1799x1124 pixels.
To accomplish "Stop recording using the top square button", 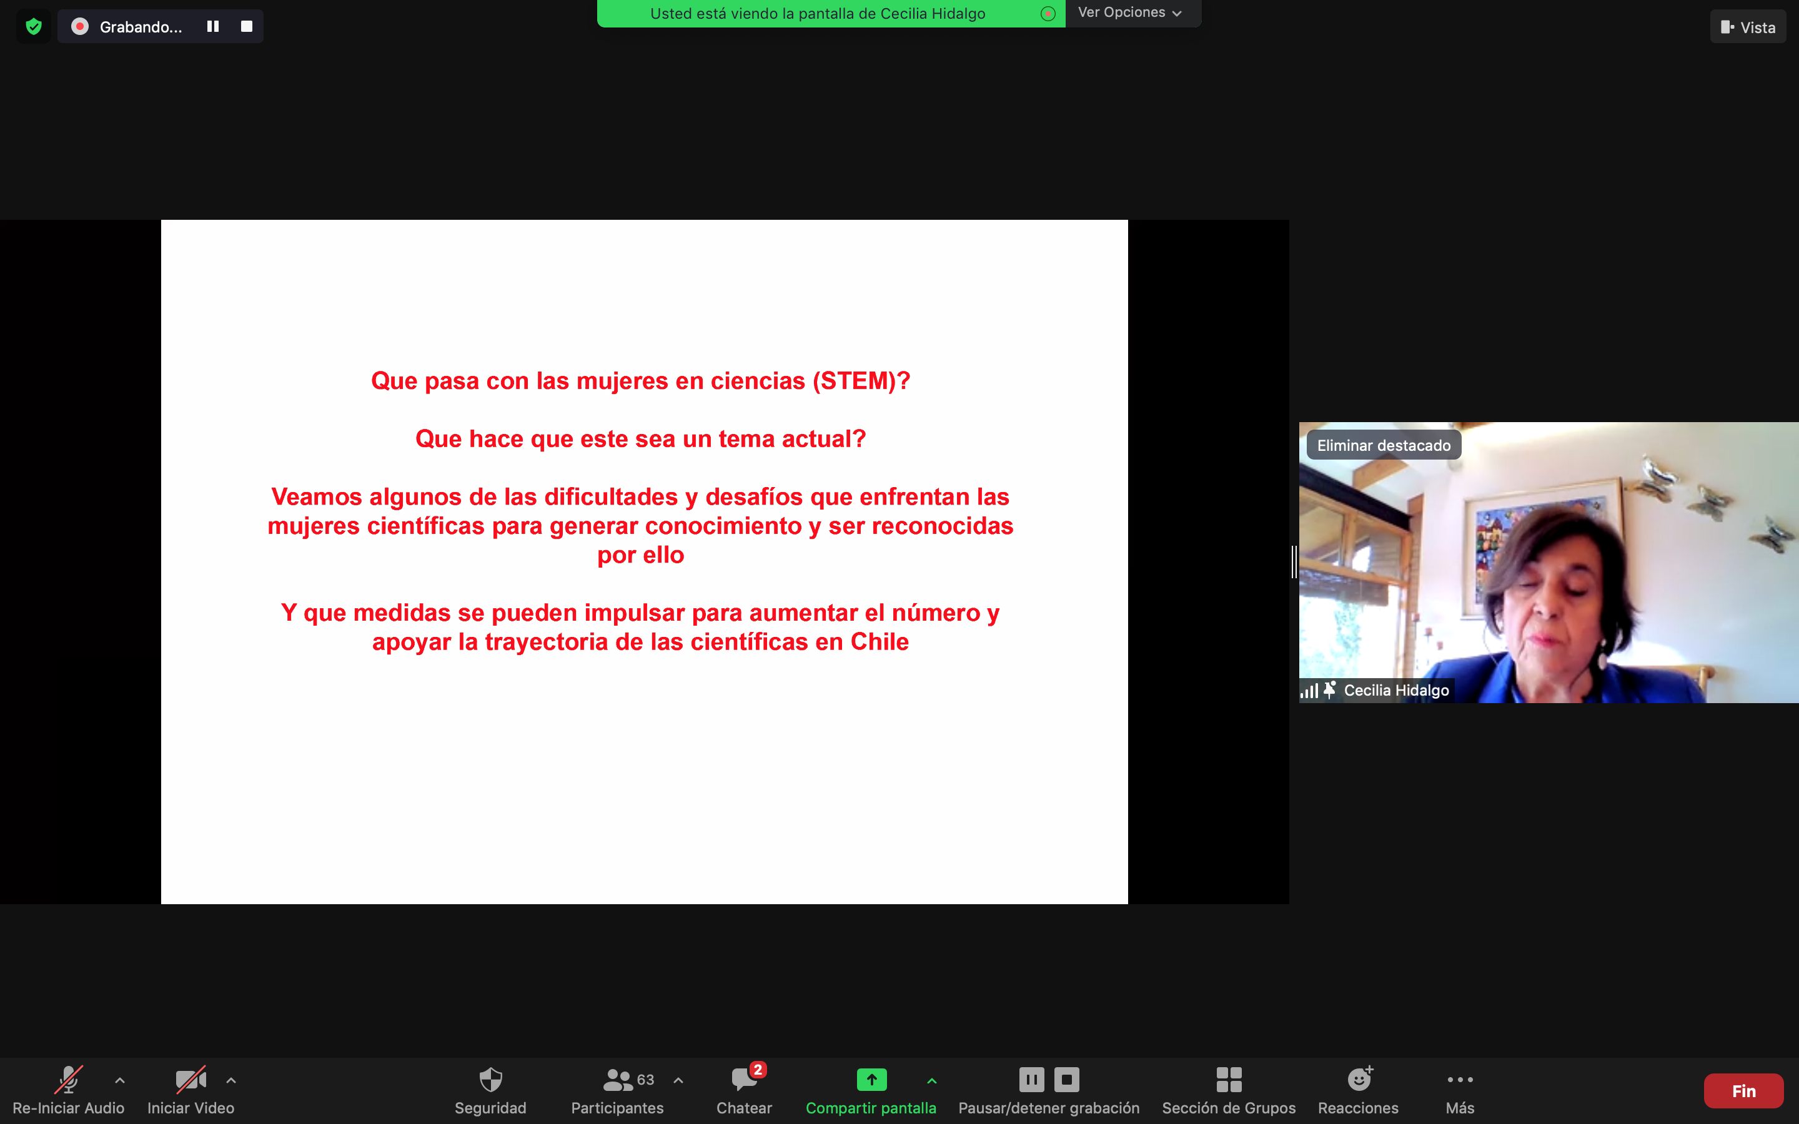I will point(247,27).
